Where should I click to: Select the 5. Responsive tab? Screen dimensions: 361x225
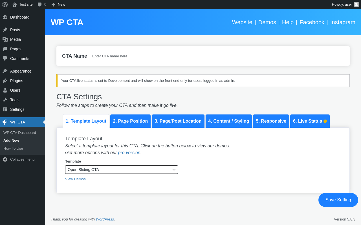271,121
